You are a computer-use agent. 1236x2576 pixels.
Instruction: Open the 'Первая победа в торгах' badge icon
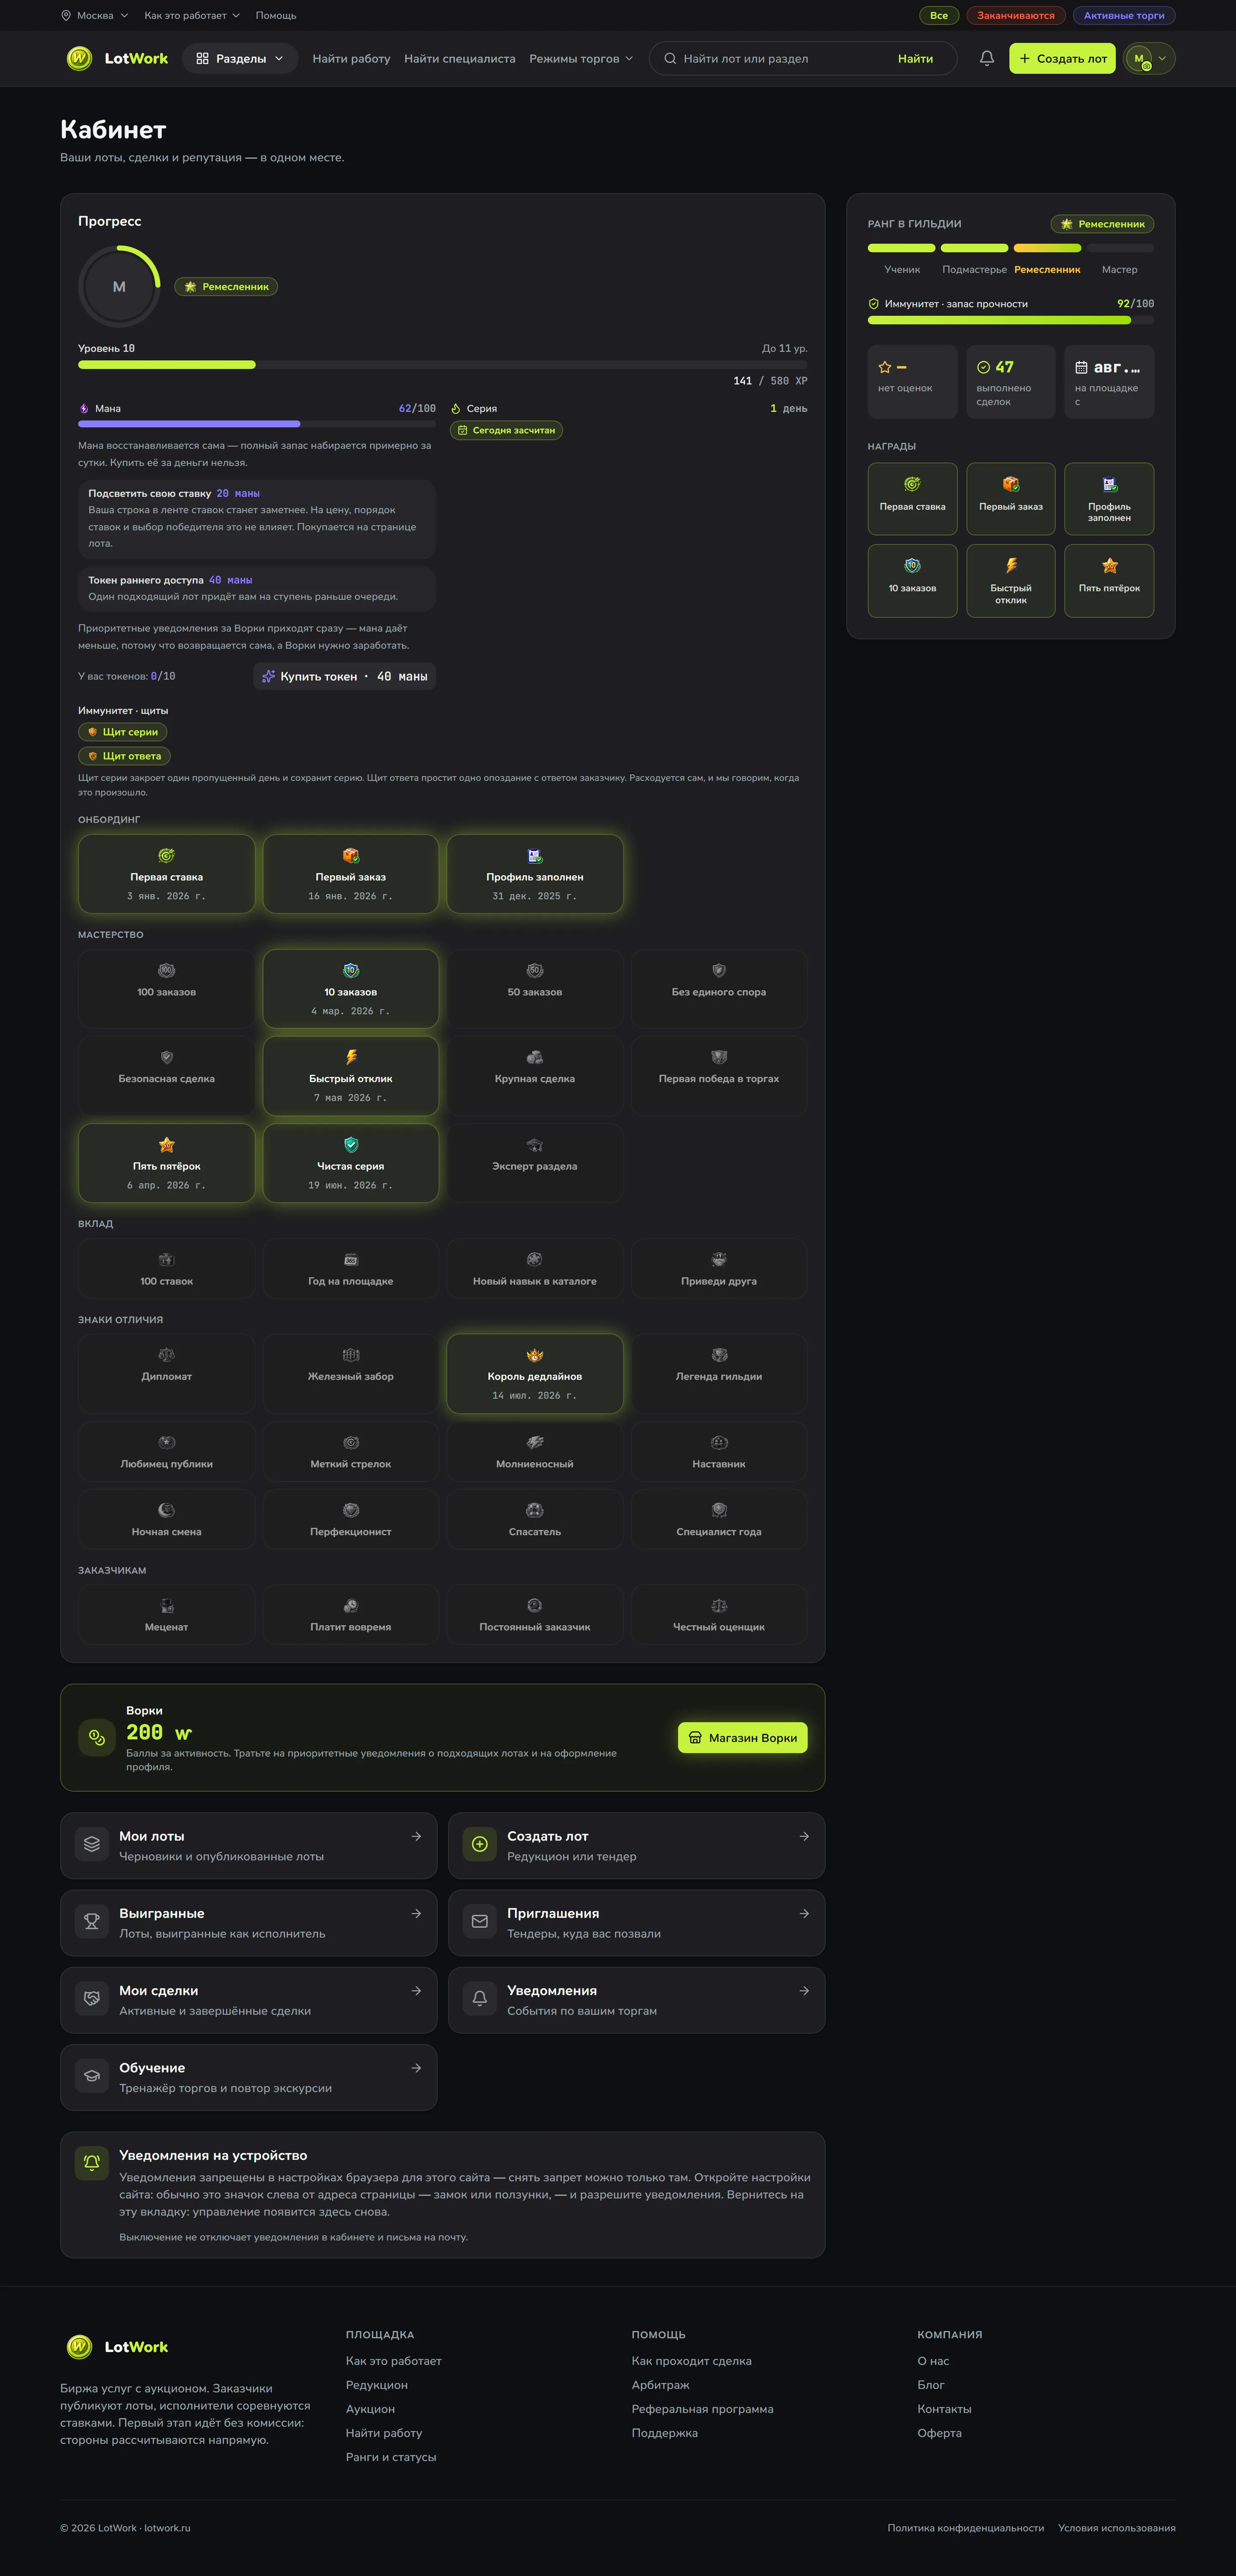coord(719,1057)
